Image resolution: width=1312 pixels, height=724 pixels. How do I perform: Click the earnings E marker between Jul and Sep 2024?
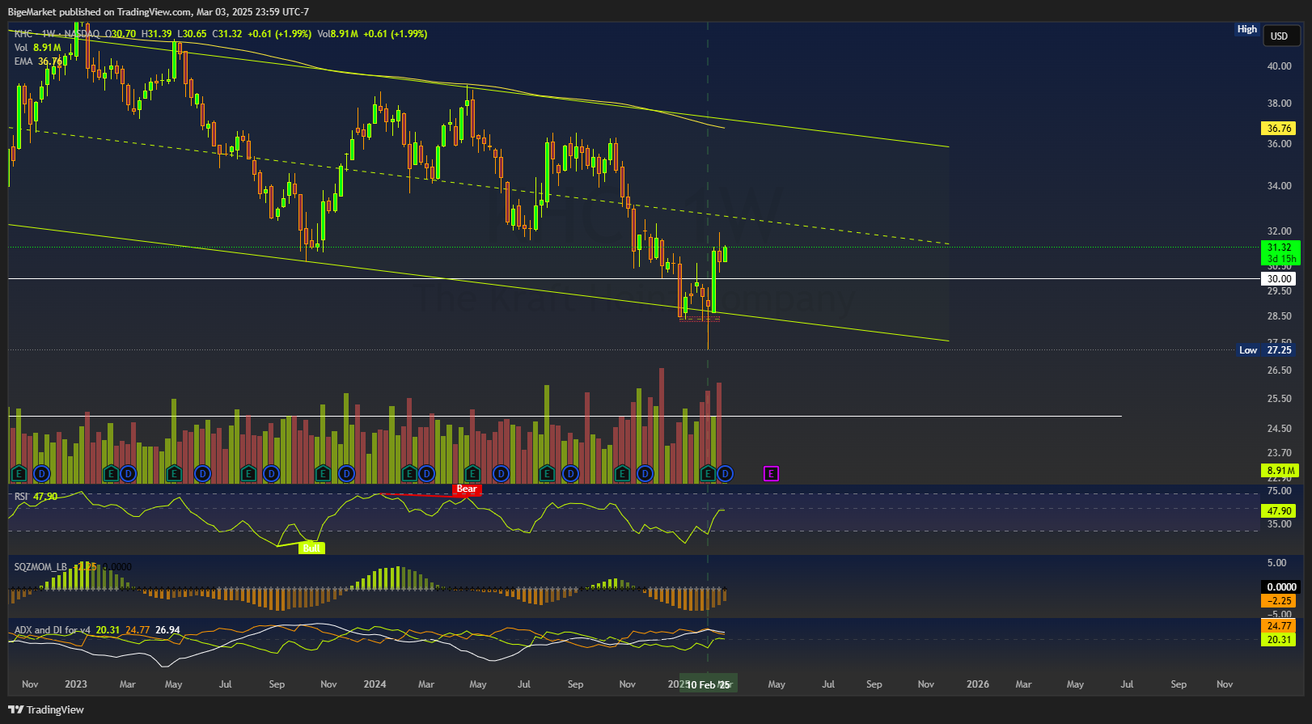(547, 474)
